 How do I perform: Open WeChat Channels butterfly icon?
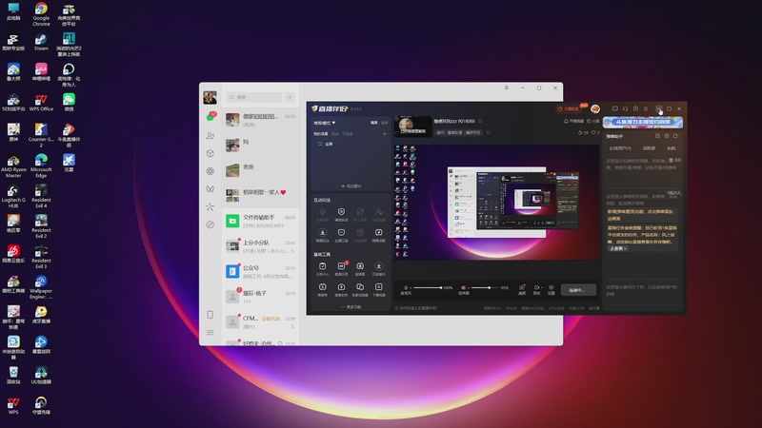[210, 188]
